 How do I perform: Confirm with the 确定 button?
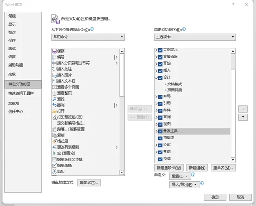[x=215, y=197]
